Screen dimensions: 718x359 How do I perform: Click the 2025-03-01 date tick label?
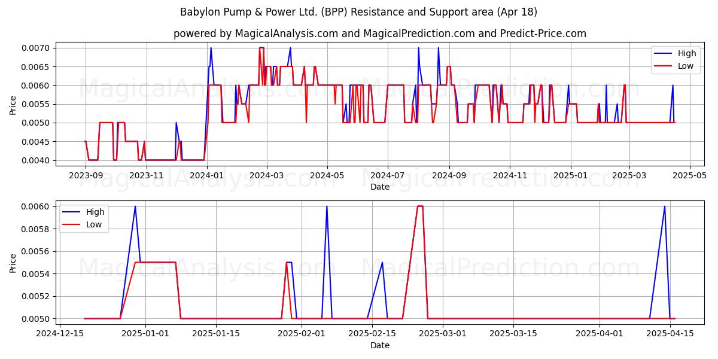pyautogui.click(x=443, y=334)
